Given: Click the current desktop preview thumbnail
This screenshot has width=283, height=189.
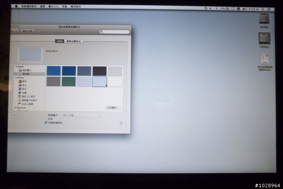Looking at the screenshot, I should point(31,54).
